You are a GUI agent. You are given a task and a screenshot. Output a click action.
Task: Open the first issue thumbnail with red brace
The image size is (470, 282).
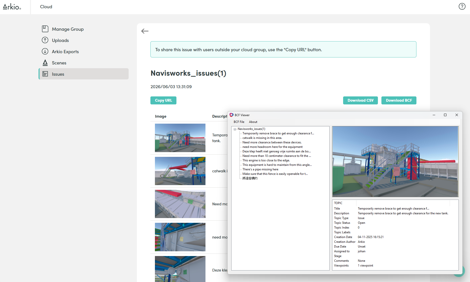(x=180, y=138)
